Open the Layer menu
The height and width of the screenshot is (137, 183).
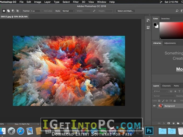(x=47, y=2)
